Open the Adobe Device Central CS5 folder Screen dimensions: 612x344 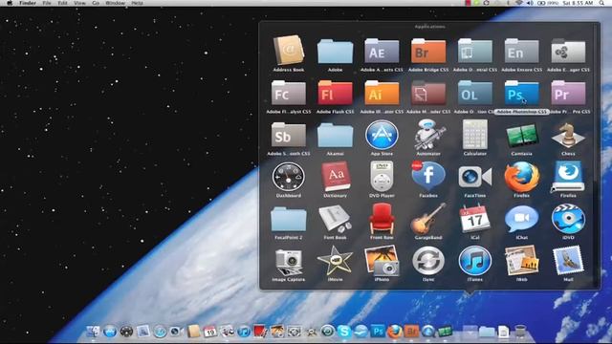[x=475, y=51]
